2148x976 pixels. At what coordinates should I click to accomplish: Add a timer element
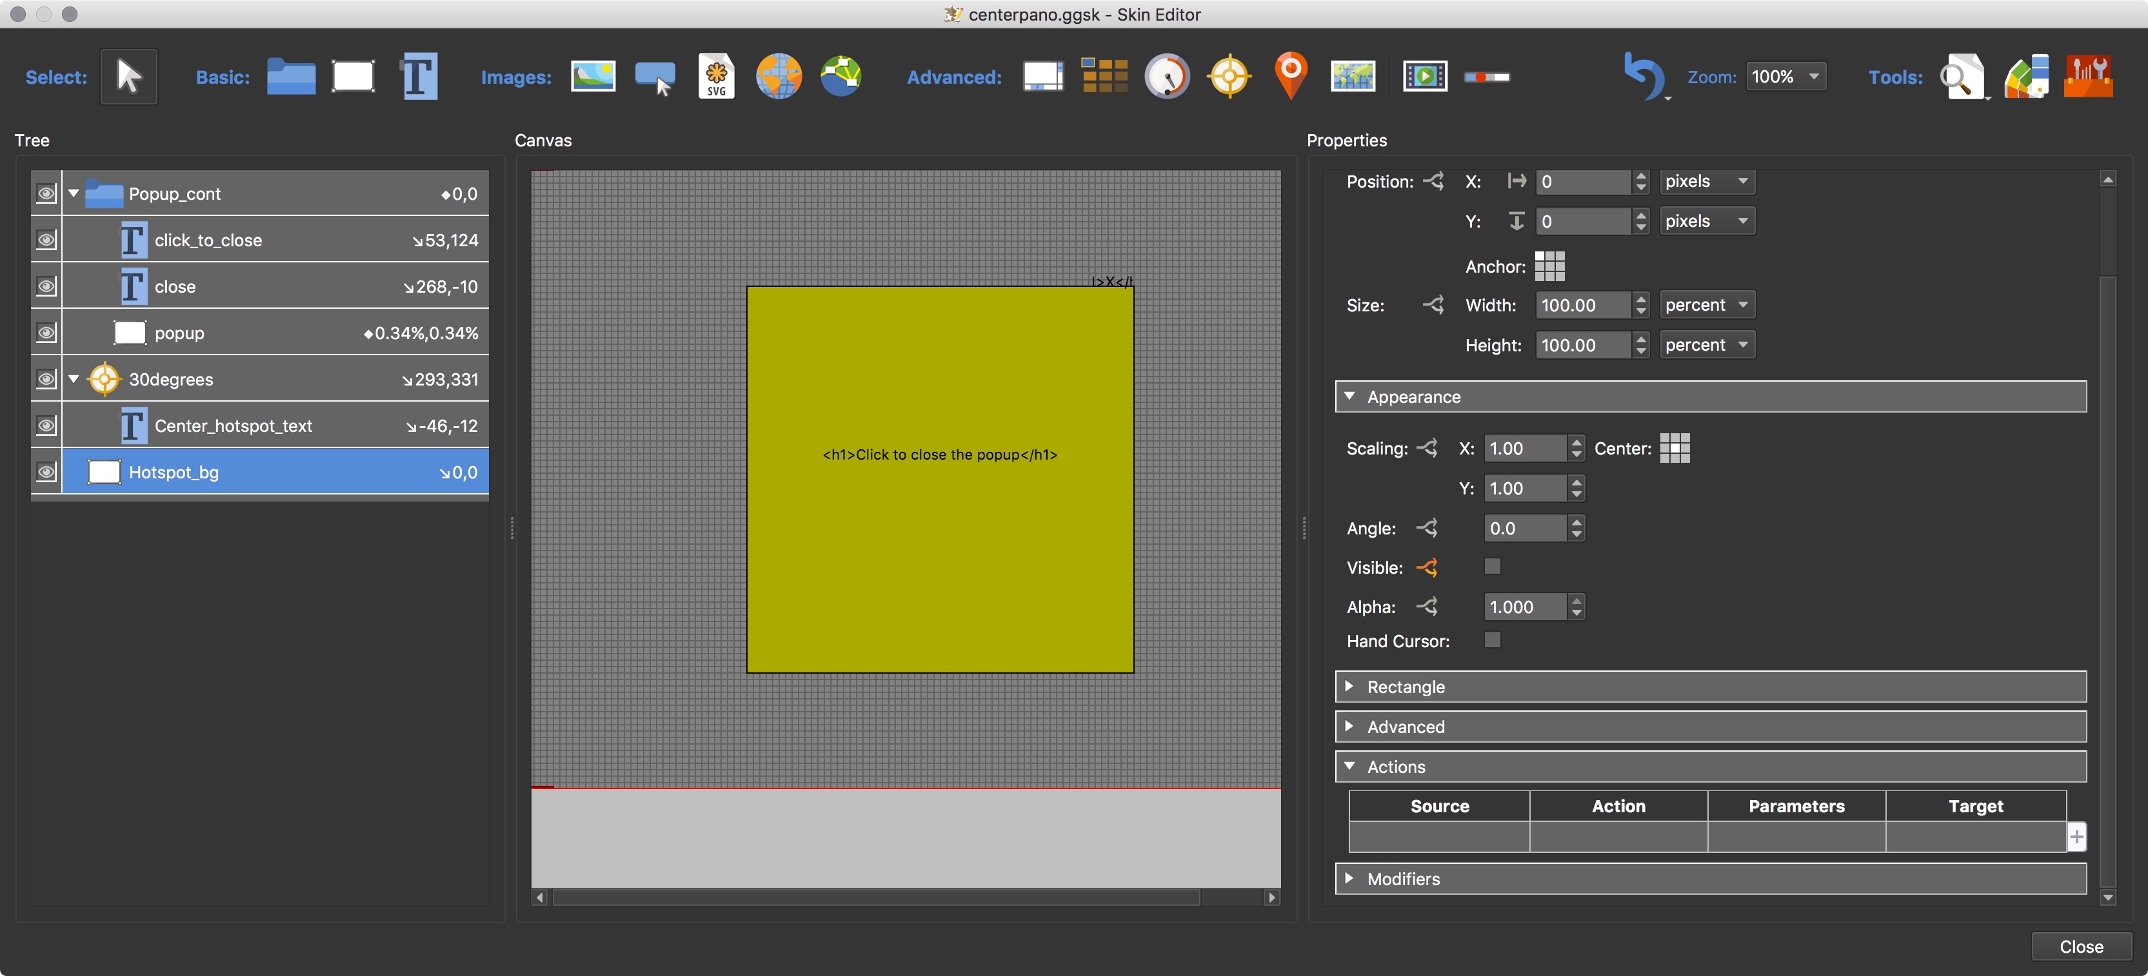click(x=1166, y=77)
